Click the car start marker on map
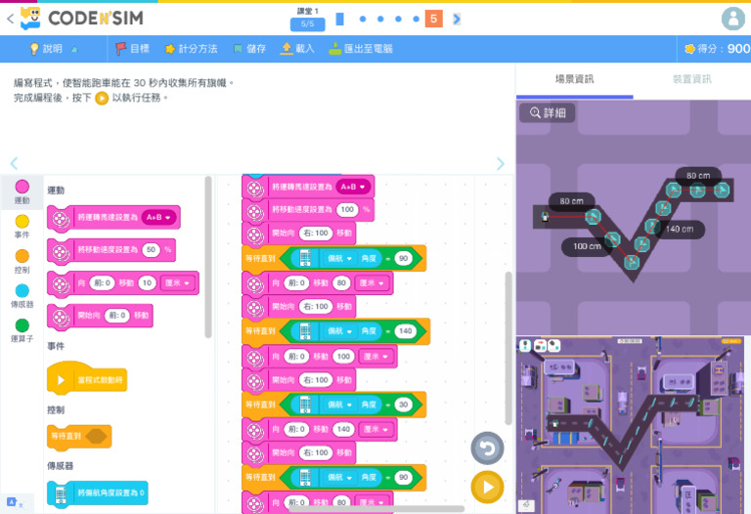751x514 pixels. point(545,216)
